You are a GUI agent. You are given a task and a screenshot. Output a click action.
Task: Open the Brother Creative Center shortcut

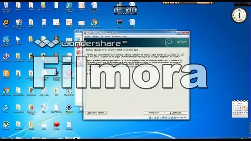(18, 24)
